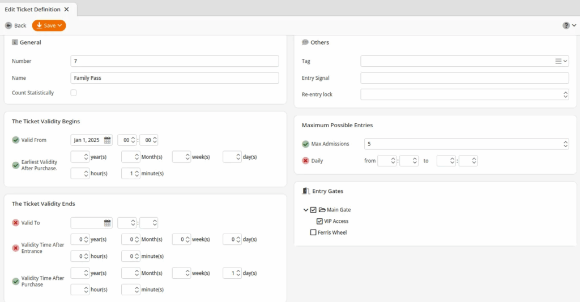
Task: Toggle Validity Time After Entrance status icon
Action: (x=15, y=248)
